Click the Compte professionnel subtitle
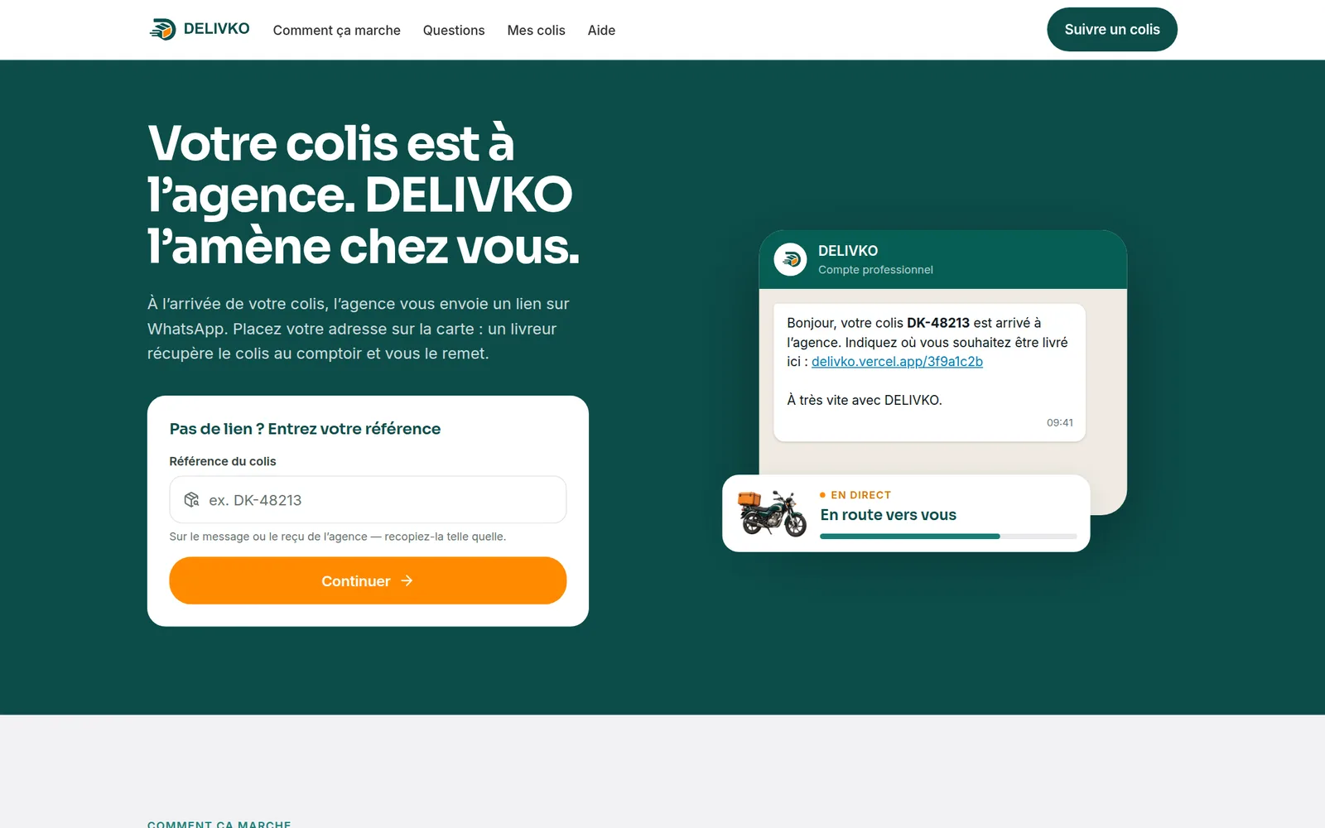This screenshot has width=1325, height=828. pos(875,269)
